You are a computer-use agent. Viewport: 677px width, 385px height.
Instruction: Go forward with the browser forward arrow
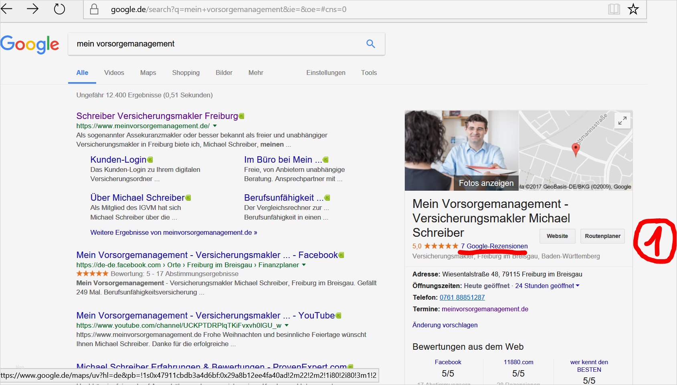coord(32,9)
